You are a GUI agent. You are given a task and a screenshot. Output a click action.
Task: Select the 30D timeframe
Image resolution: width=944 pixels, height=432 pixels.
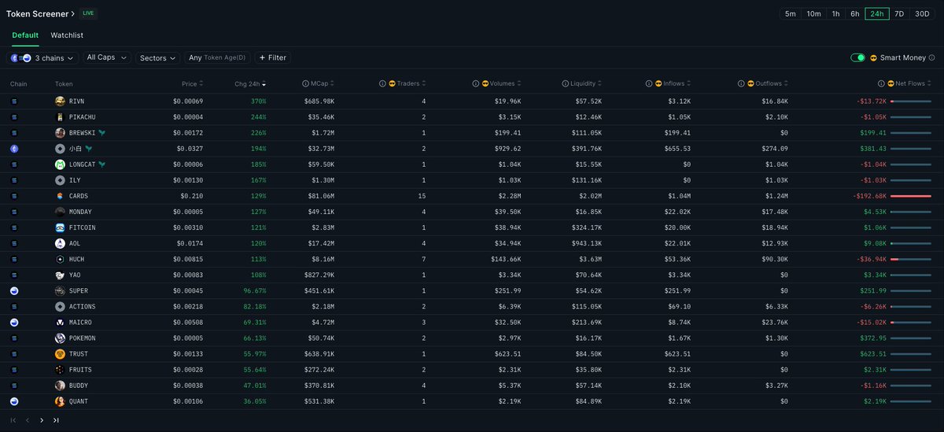[922, 13]
